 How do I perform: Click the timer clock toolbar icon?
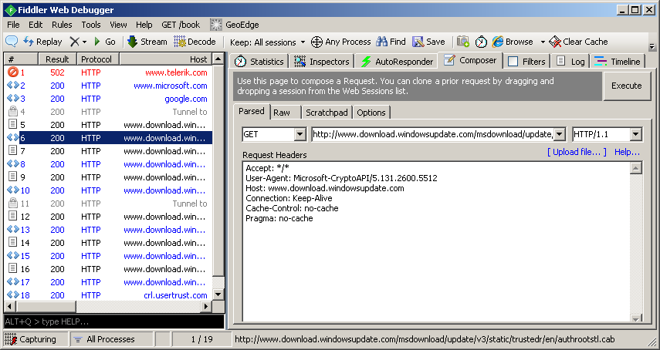pyautogui.click(x=481, y=42)
